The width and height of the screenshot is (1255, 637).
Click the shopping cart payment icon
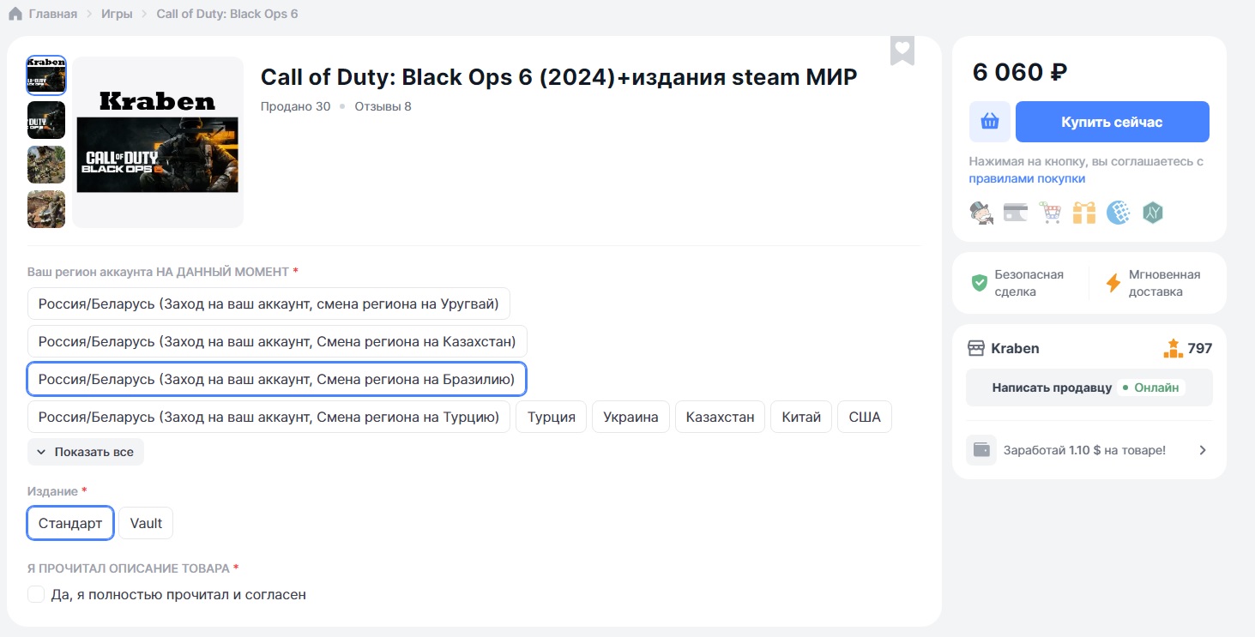pos(1050,212)
